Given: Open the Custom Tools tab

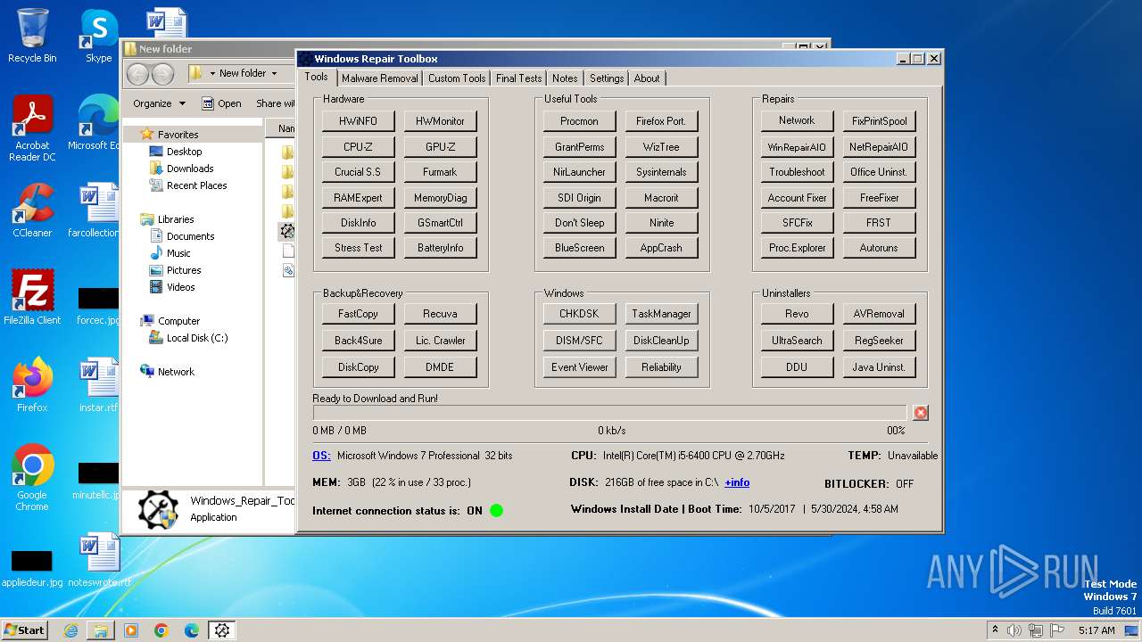Looking at the screenshot, I should click(457, 78).
